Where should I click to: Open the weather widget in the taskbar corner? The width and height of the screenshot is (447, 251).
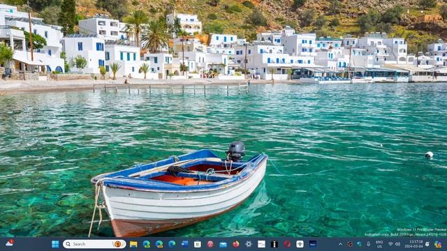pos(9,243)
